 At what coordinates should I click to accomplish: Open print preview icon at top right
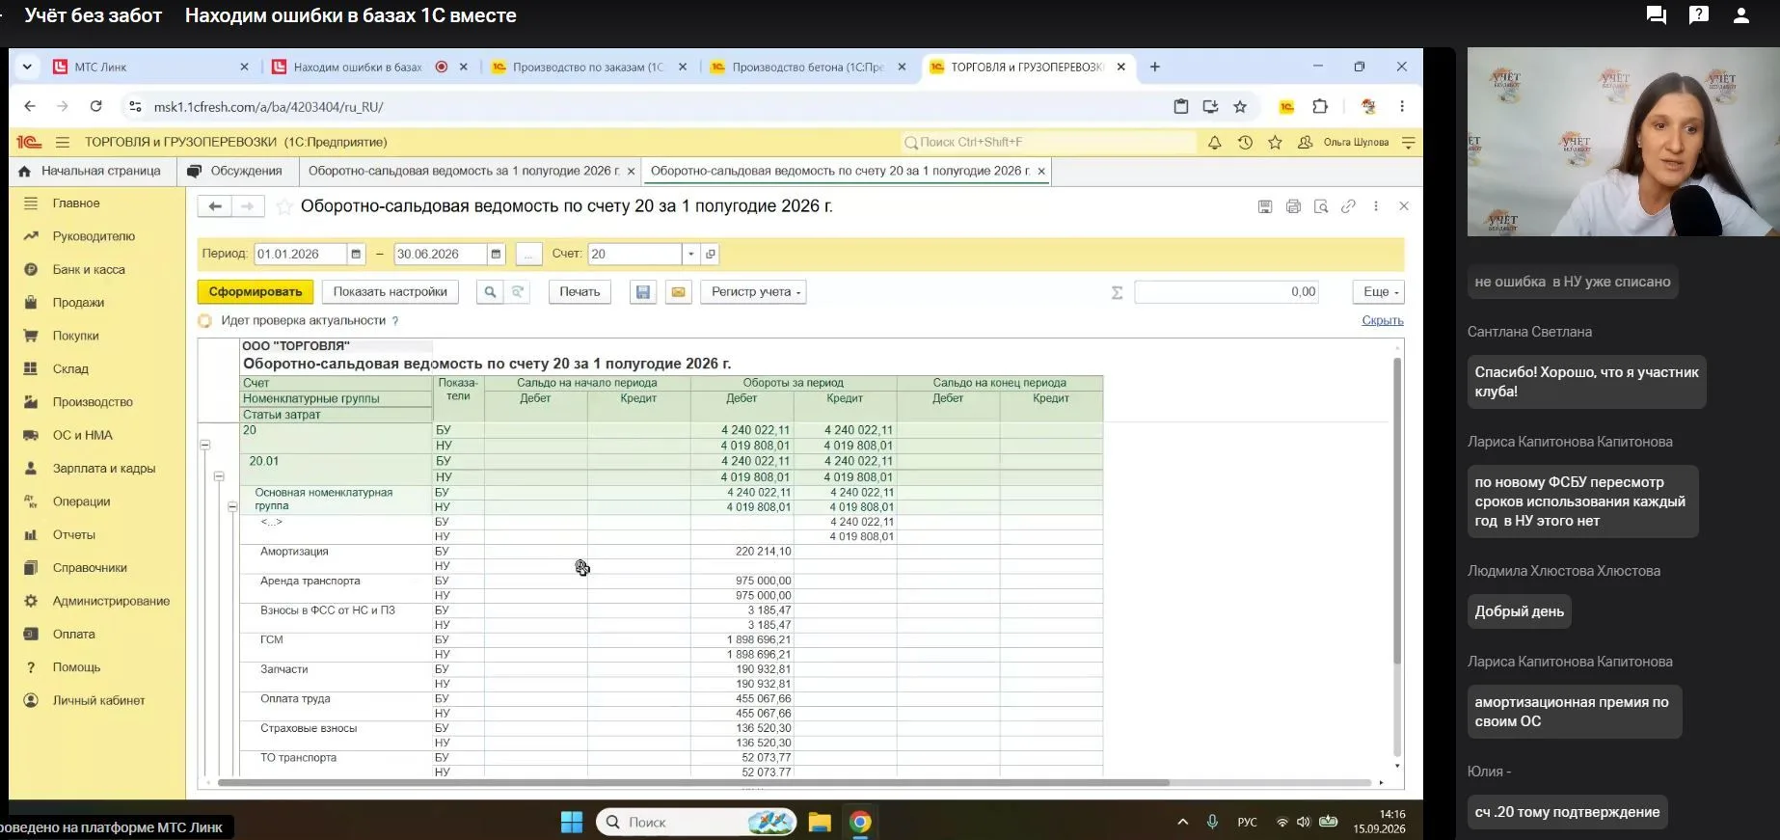point(1321,206)
